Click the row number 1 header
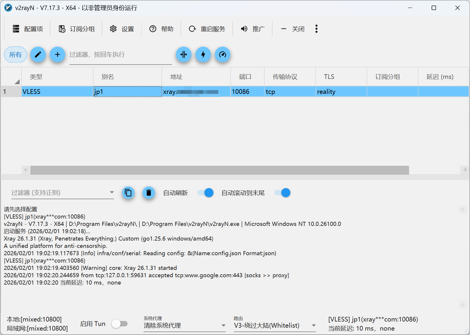 tap(11, 92)
